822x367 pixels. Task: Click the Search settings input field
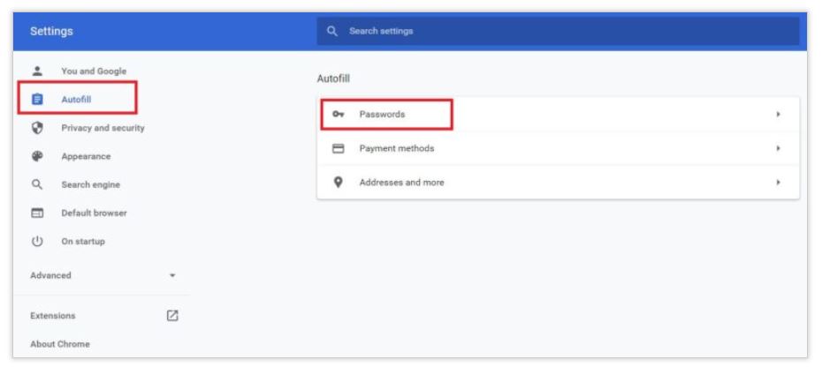[x=566, y=31]
